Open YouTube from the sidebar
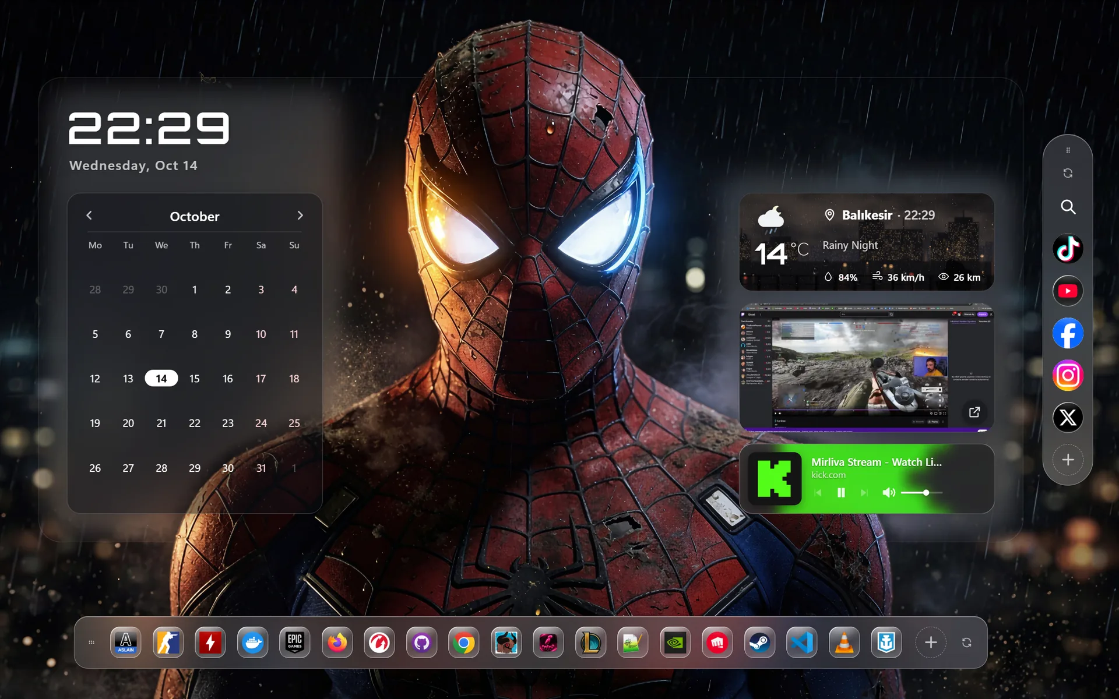The width and height of the screenshot is (1119, 699). (x=1068, y=291)
